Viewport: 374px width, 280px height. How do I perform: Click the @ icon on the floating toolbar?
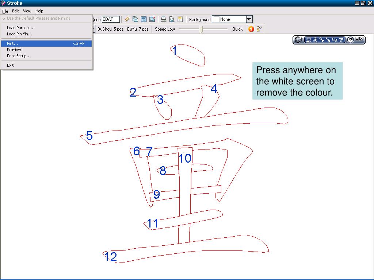[x=315, y=40]
